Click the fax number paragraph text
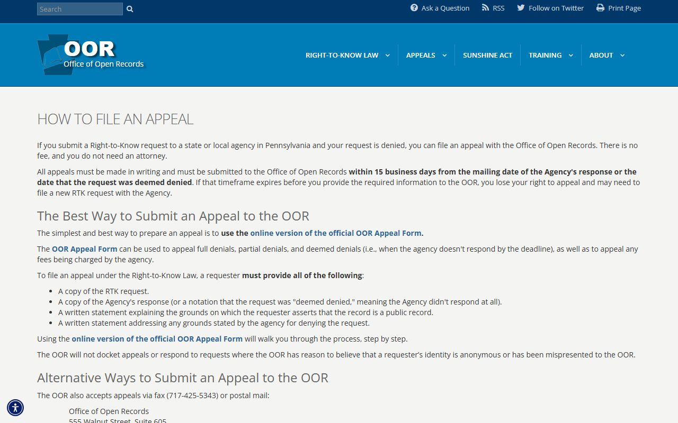 click(153, 396)
